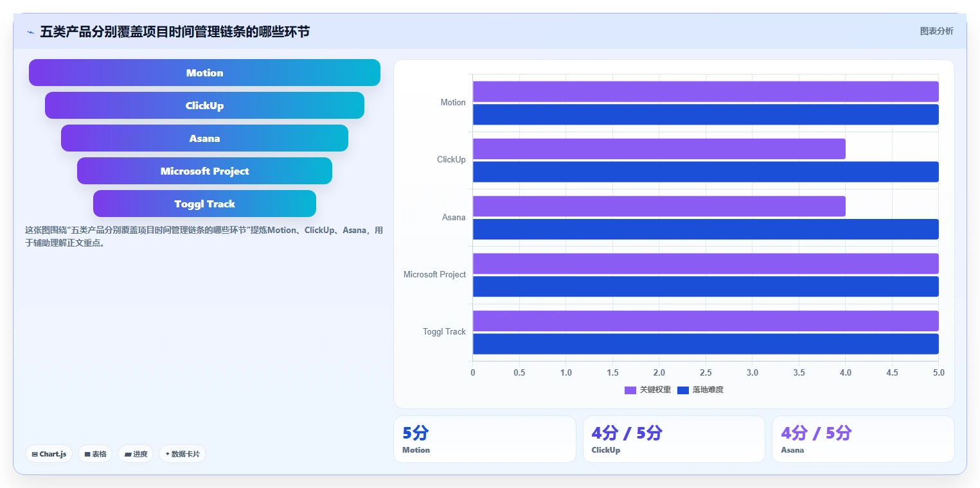
Task: Select the ClickUp funnel bar
Action: point(204,105)
